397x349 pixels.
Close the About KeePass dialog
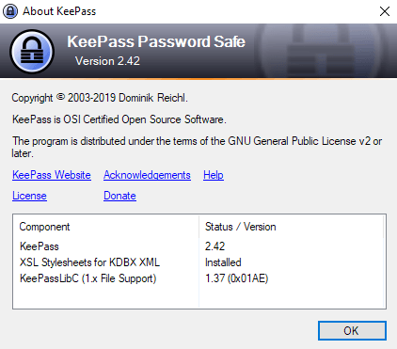coord(385,11)
